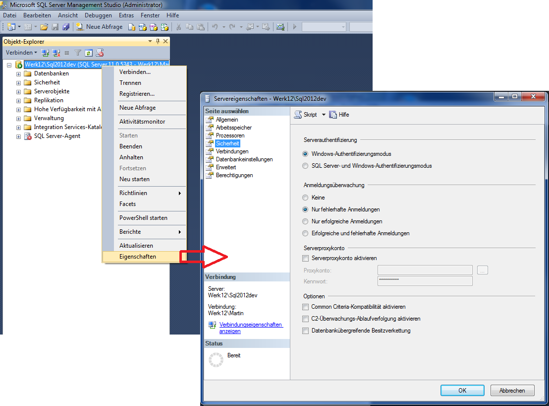
Task: Open the Ansicht menu
Action: 68,15
